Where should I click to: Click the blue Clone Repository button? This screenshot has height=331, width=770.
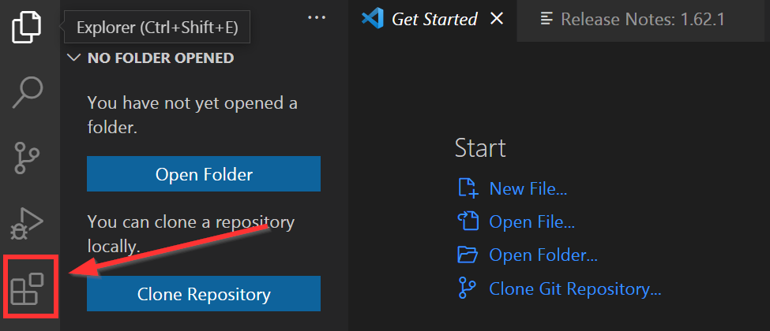click(x=204, y=293)
